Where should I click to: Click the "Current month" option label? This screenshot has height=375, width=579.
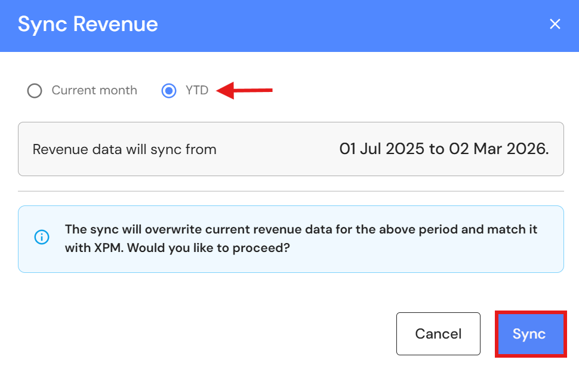coord(94,91)
